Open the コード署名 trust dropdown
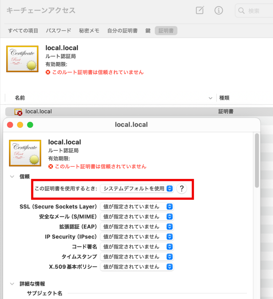The height and width of the screenshot is (299, 273). (137, 247)
